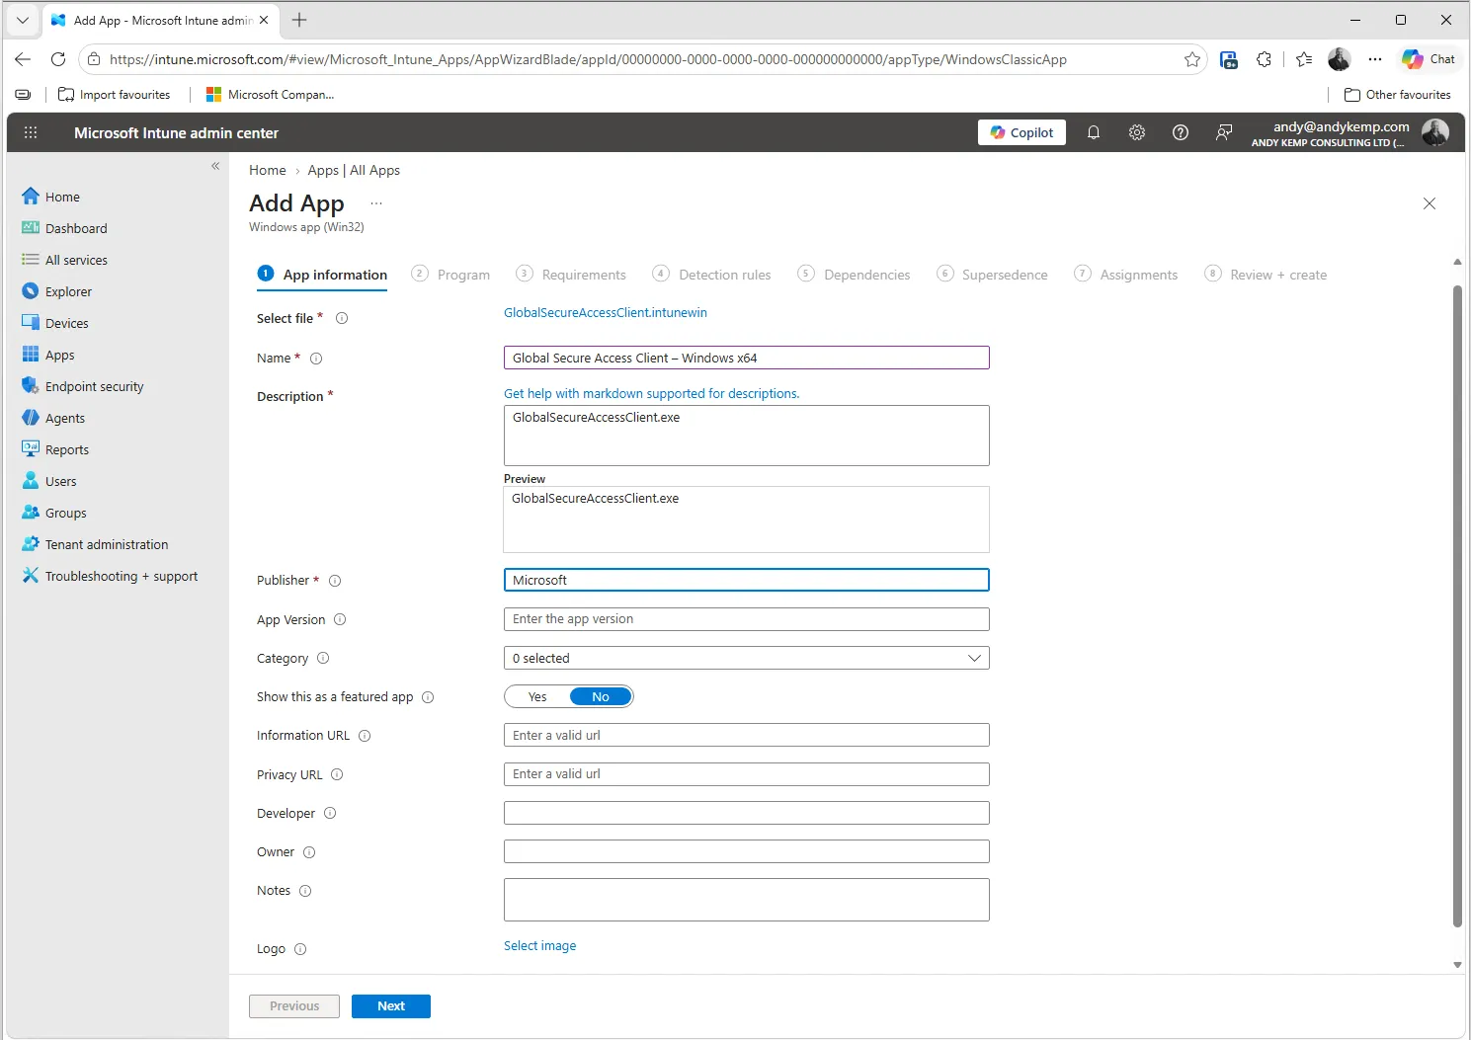Refresh the browser page

click(58, 59)
